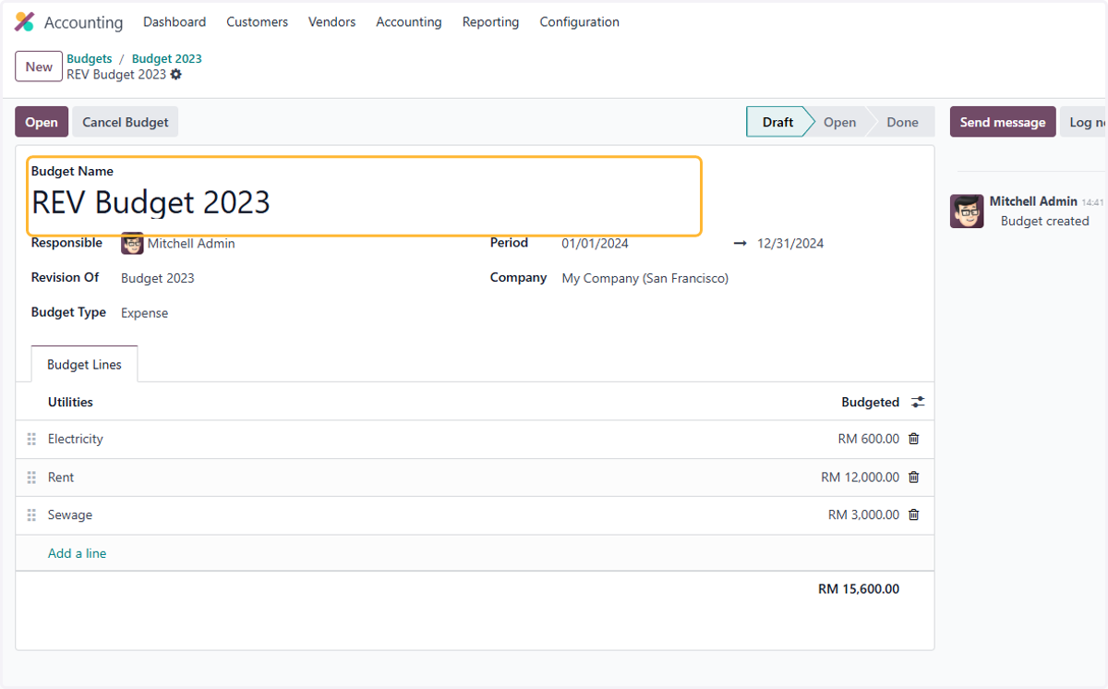1108x689 pixels.
Task: Click Mitchell Admin avatar in the chatter
Action: 967,212
